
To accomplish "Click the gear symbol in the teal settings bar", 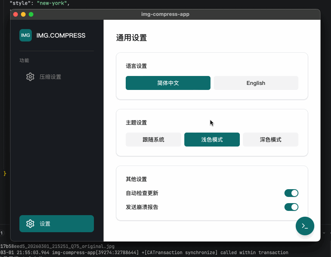I will [x=30, y=224].
